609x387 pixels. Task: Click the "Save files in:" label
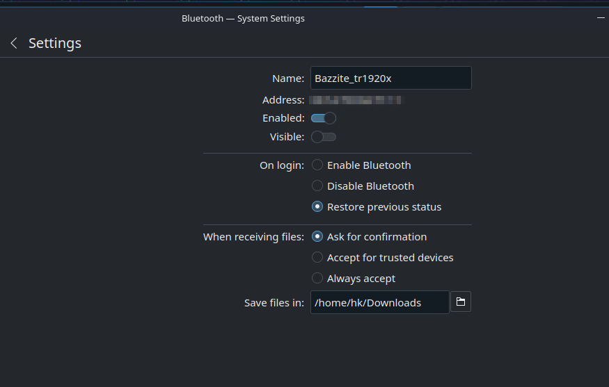[274, 303]
